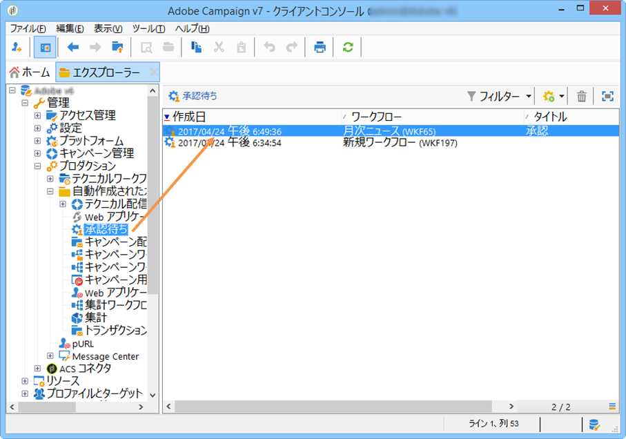This screenshot has height=439, width=626.
Task: Collapse the 管理 tree node
Action: click(25, 103)
